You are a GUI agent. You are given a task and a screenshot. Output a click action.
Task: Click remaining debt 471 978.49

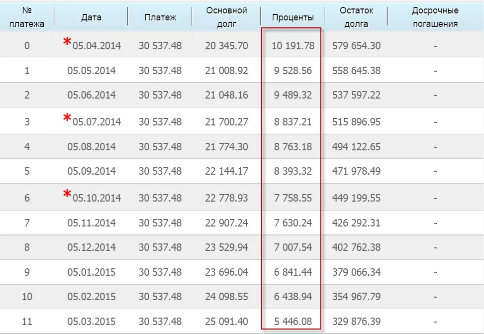coord(357,171)
